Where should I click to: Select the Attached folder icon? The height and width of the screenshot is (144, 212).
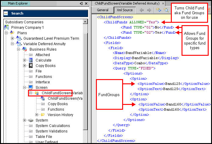[x=31, y=55]
